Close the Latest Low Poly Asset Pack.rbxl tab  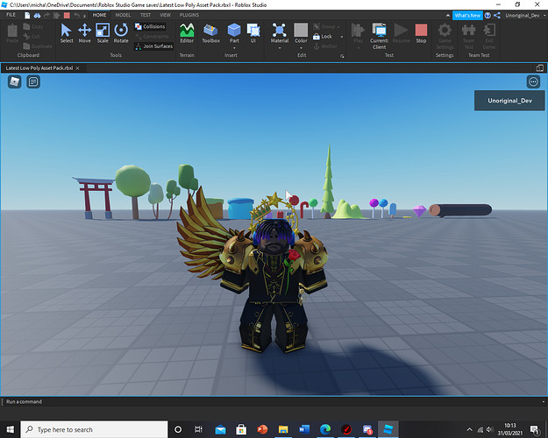tap(77, 68)
